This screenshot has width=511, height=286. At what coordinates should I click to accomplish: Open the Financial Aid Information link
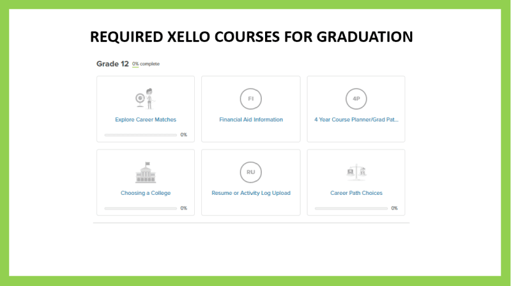click(x=251, y=119)
